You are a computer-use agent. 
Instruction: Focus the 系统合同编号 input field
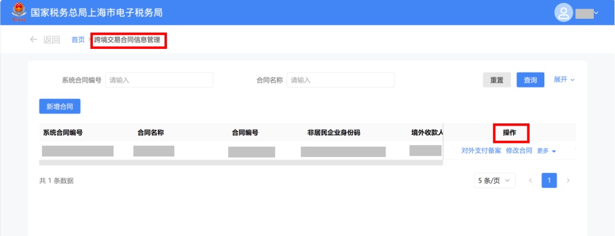pos(159,80)
